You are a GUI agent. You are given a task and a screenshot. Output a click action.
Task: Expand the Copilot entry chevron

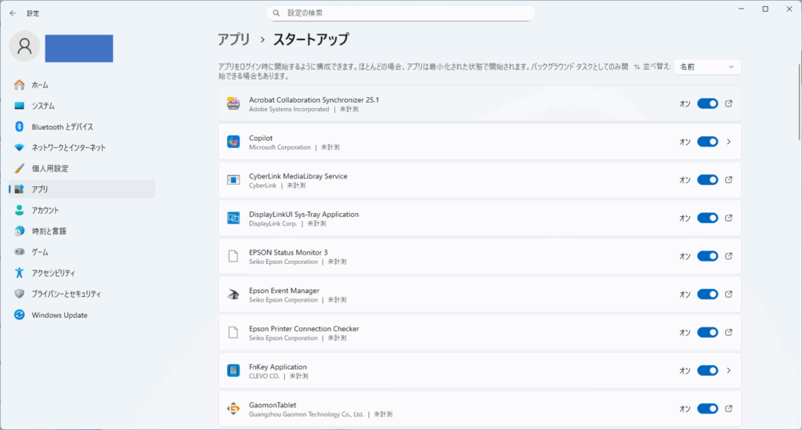point(728,142)
